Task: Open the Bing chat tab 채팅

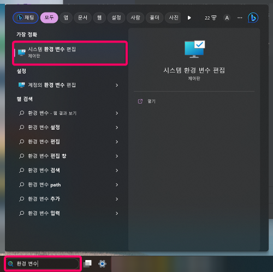Action: (26, 17)
